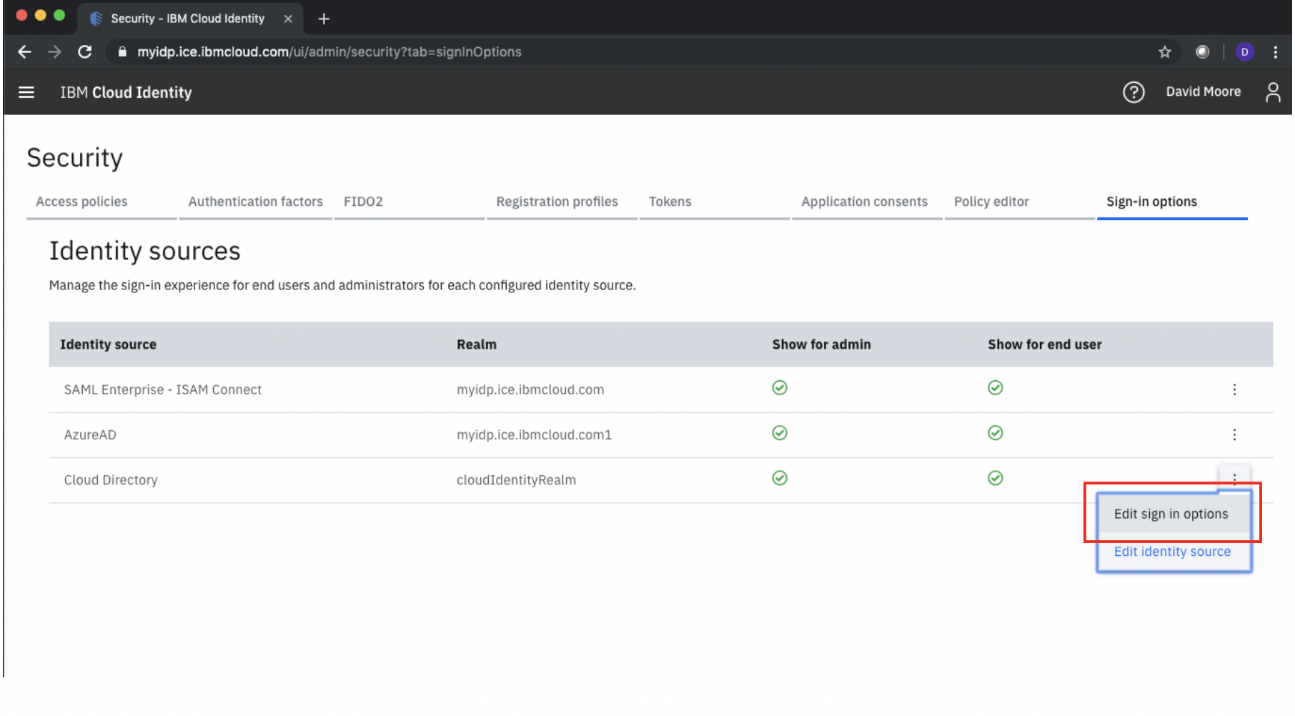The height and width of the screenshot is (716, 1295).
Task: Open a new browser tab
Action: (324, 19)
